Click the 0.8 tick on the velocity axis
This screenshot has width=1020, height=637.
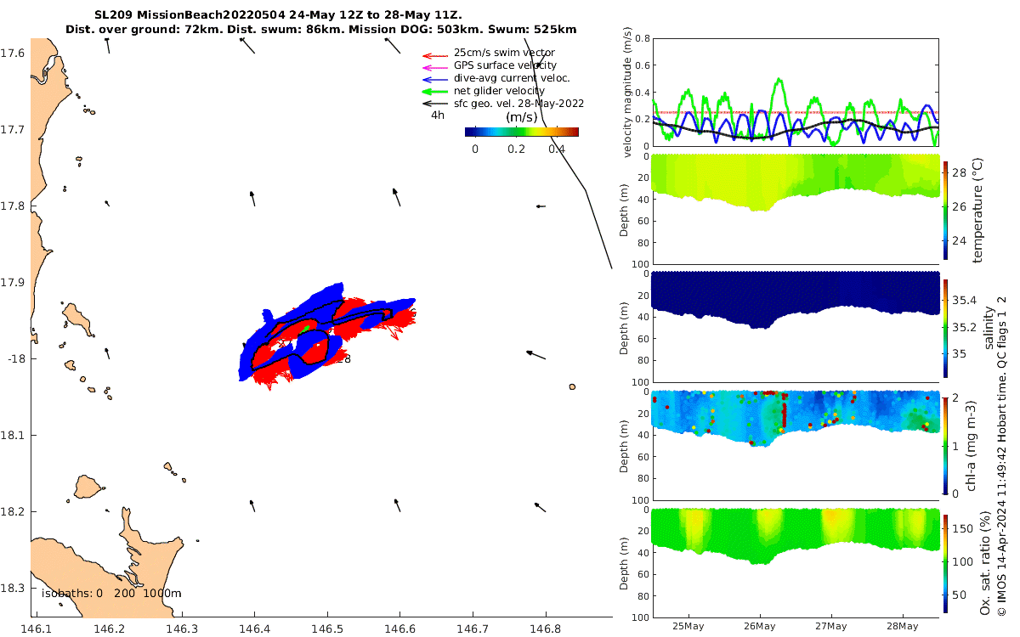[x=641, y=38]
